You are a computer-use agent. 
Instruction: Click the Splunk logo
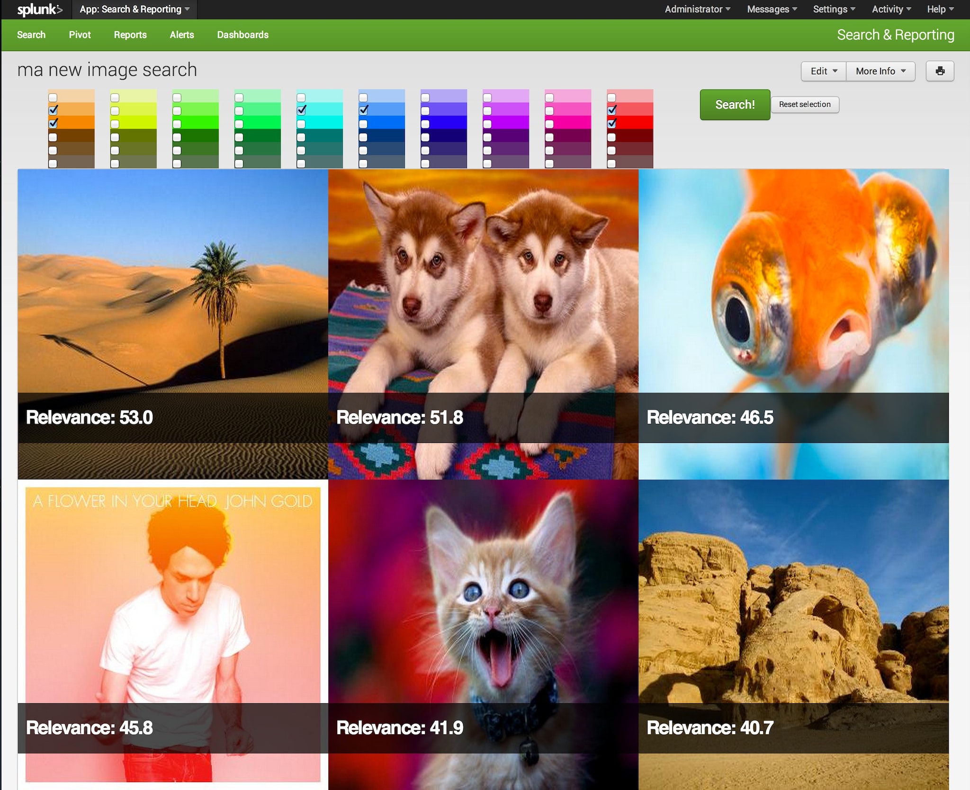(39, 9)
